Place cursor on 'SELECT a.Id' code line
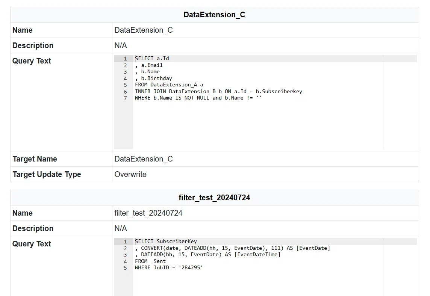 (x=152, y=58)
